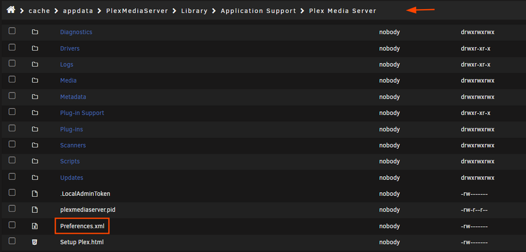Click folder icon next to Diagnostics
The image size is (526, 252).
[35, 32]
